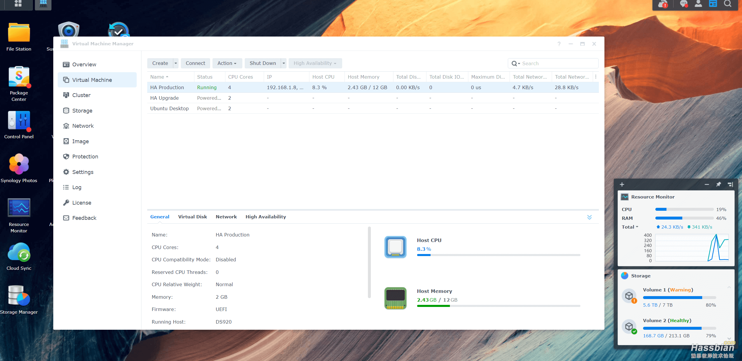Open Settings in VMM sidebar
The image size is (742, 361).
pyautogui.click(x=97, y=172)
